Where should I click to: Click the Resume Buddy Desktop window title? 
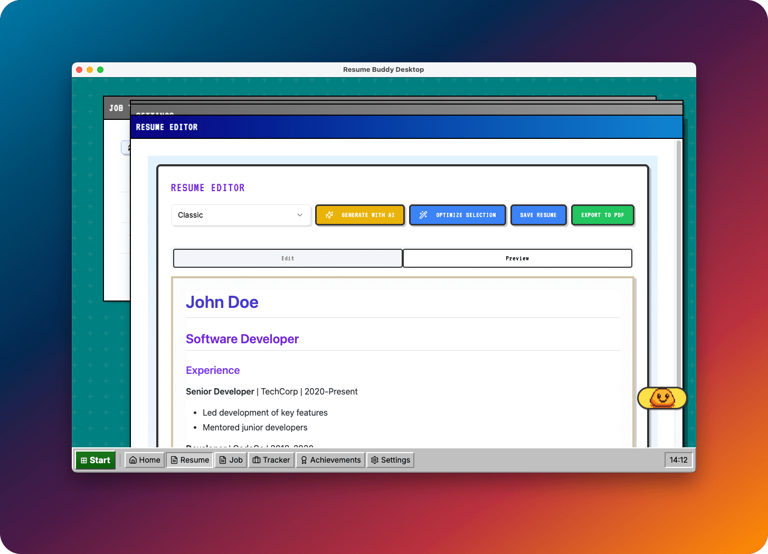(x=384, y=69)
